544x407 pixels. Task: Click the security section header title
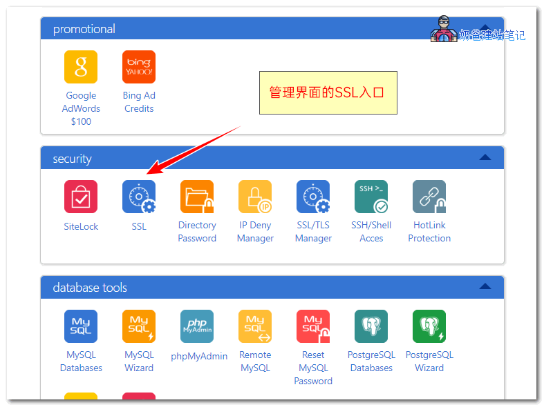tap(72, 159)
